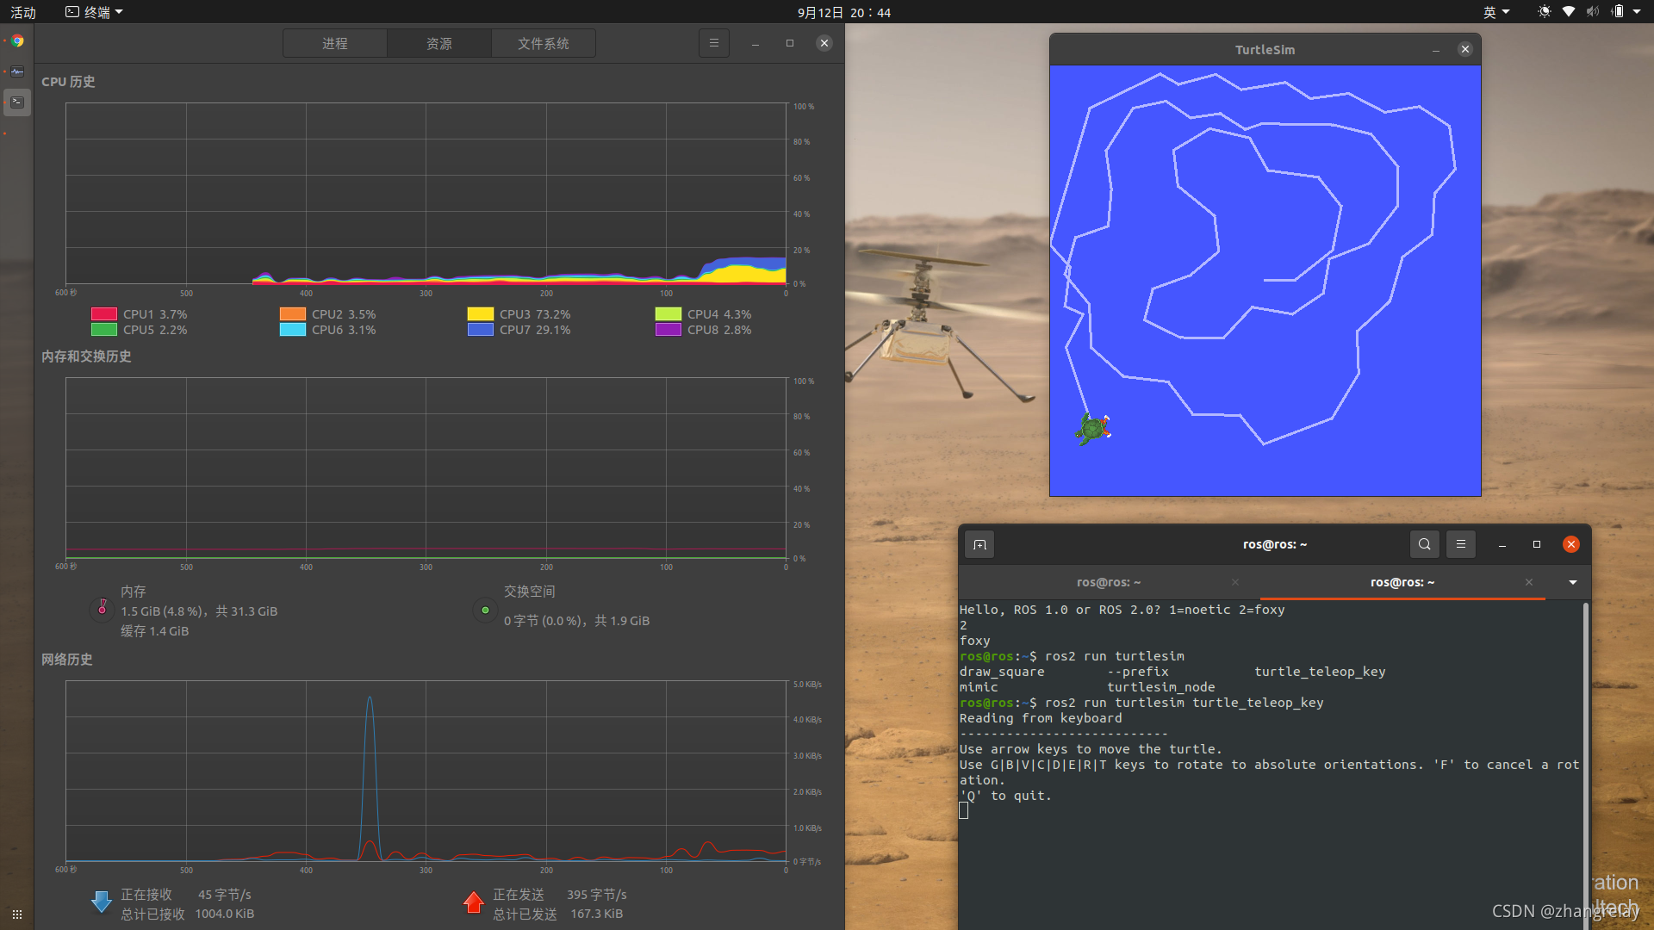Click the terminal dock icon
The height and width of the screenshot is (930, 1654).
pos(17,102)
